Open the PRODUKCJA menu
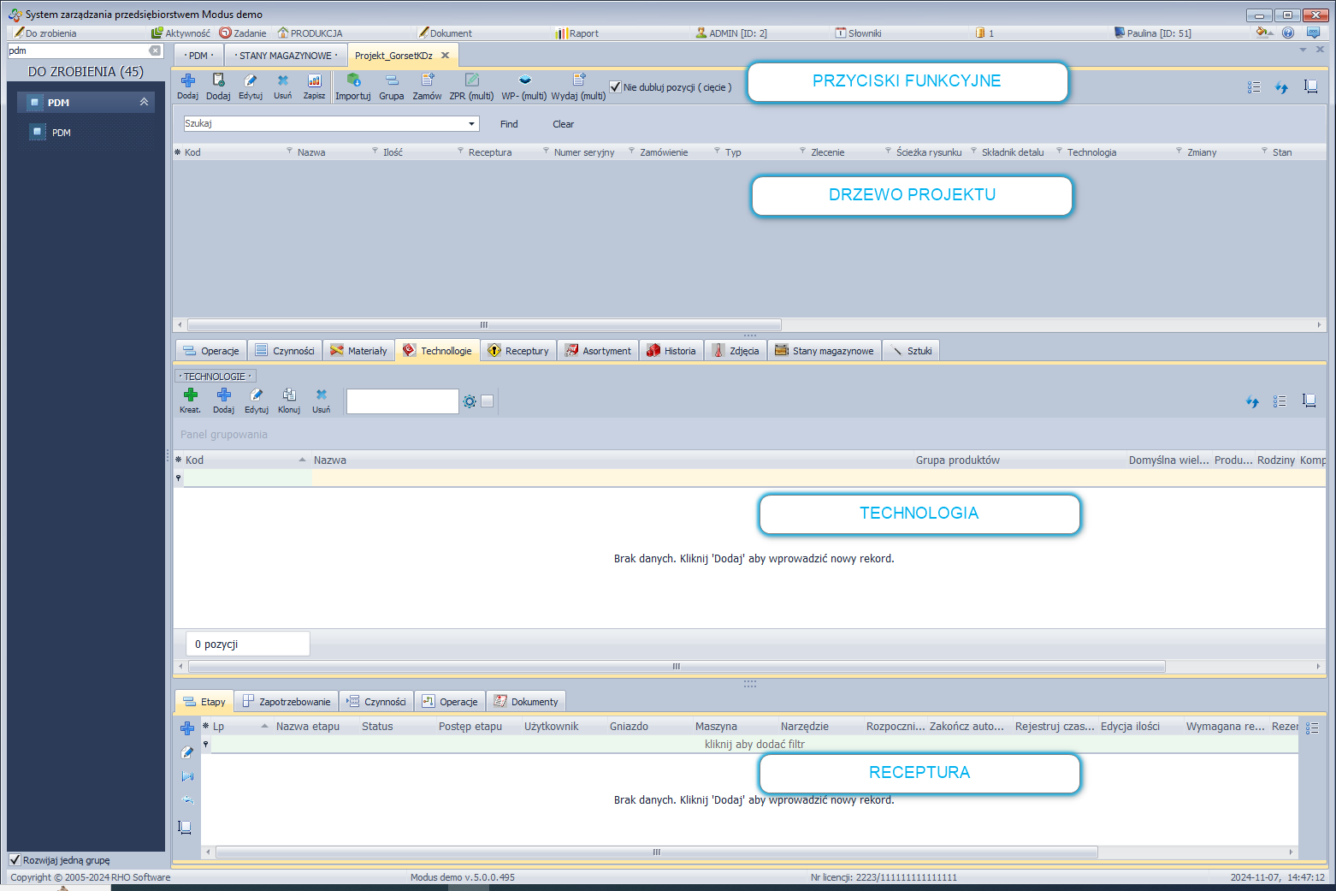The height and width of the screenshot is (891, 1336). [x=310, y=33]
